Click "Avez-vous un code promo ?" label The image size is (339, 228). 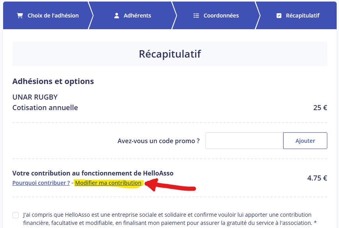[158, 141]
